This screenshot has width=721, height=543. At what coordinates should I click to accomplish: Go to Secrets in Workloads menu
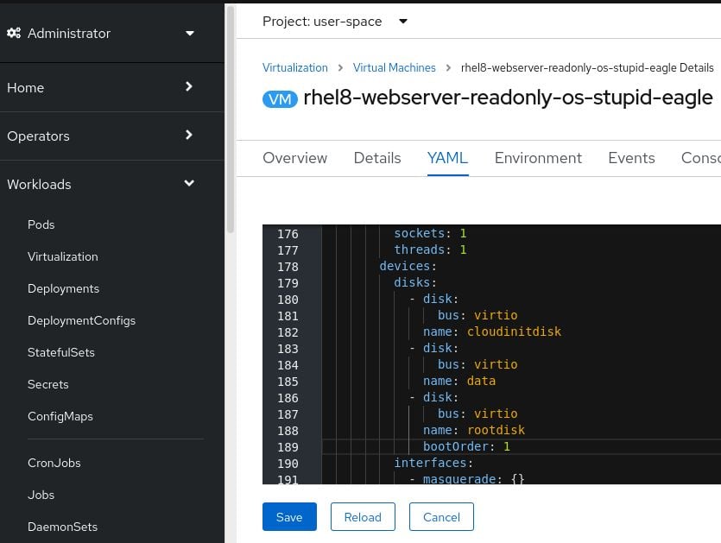pos(48,384)
